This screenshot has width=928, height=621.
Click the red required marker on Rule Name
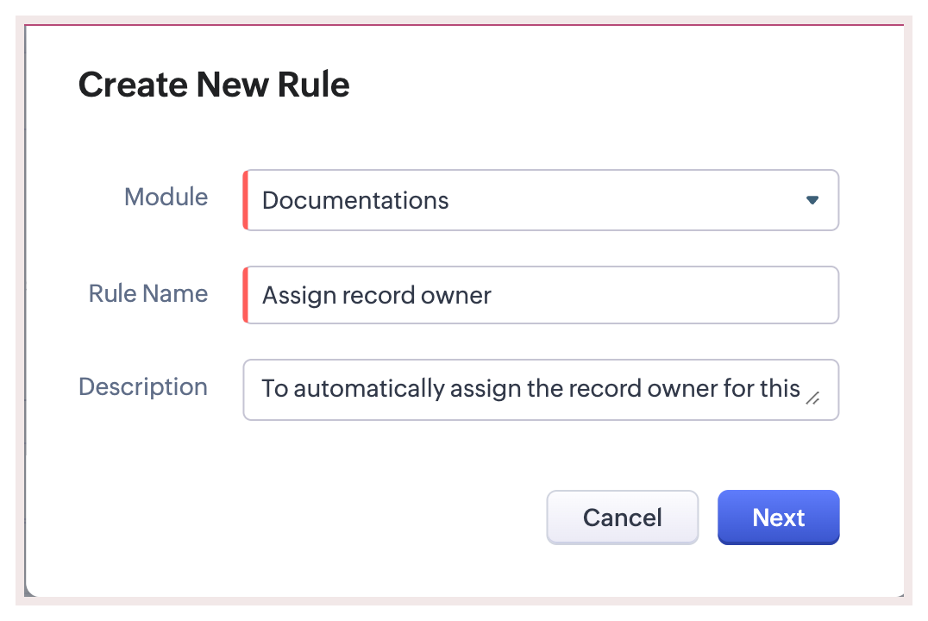coord(246,295)
